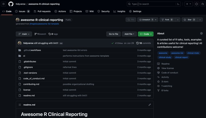The width and height of the screenshot is (206, 118).
Task: Click file icon next to license
Action: (x=20, y=90)
